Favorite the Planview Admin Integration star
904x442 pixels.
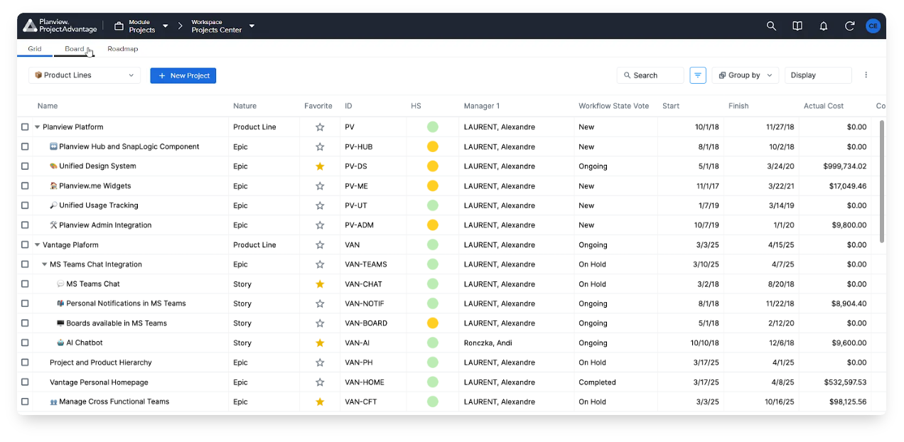(320, 225)
